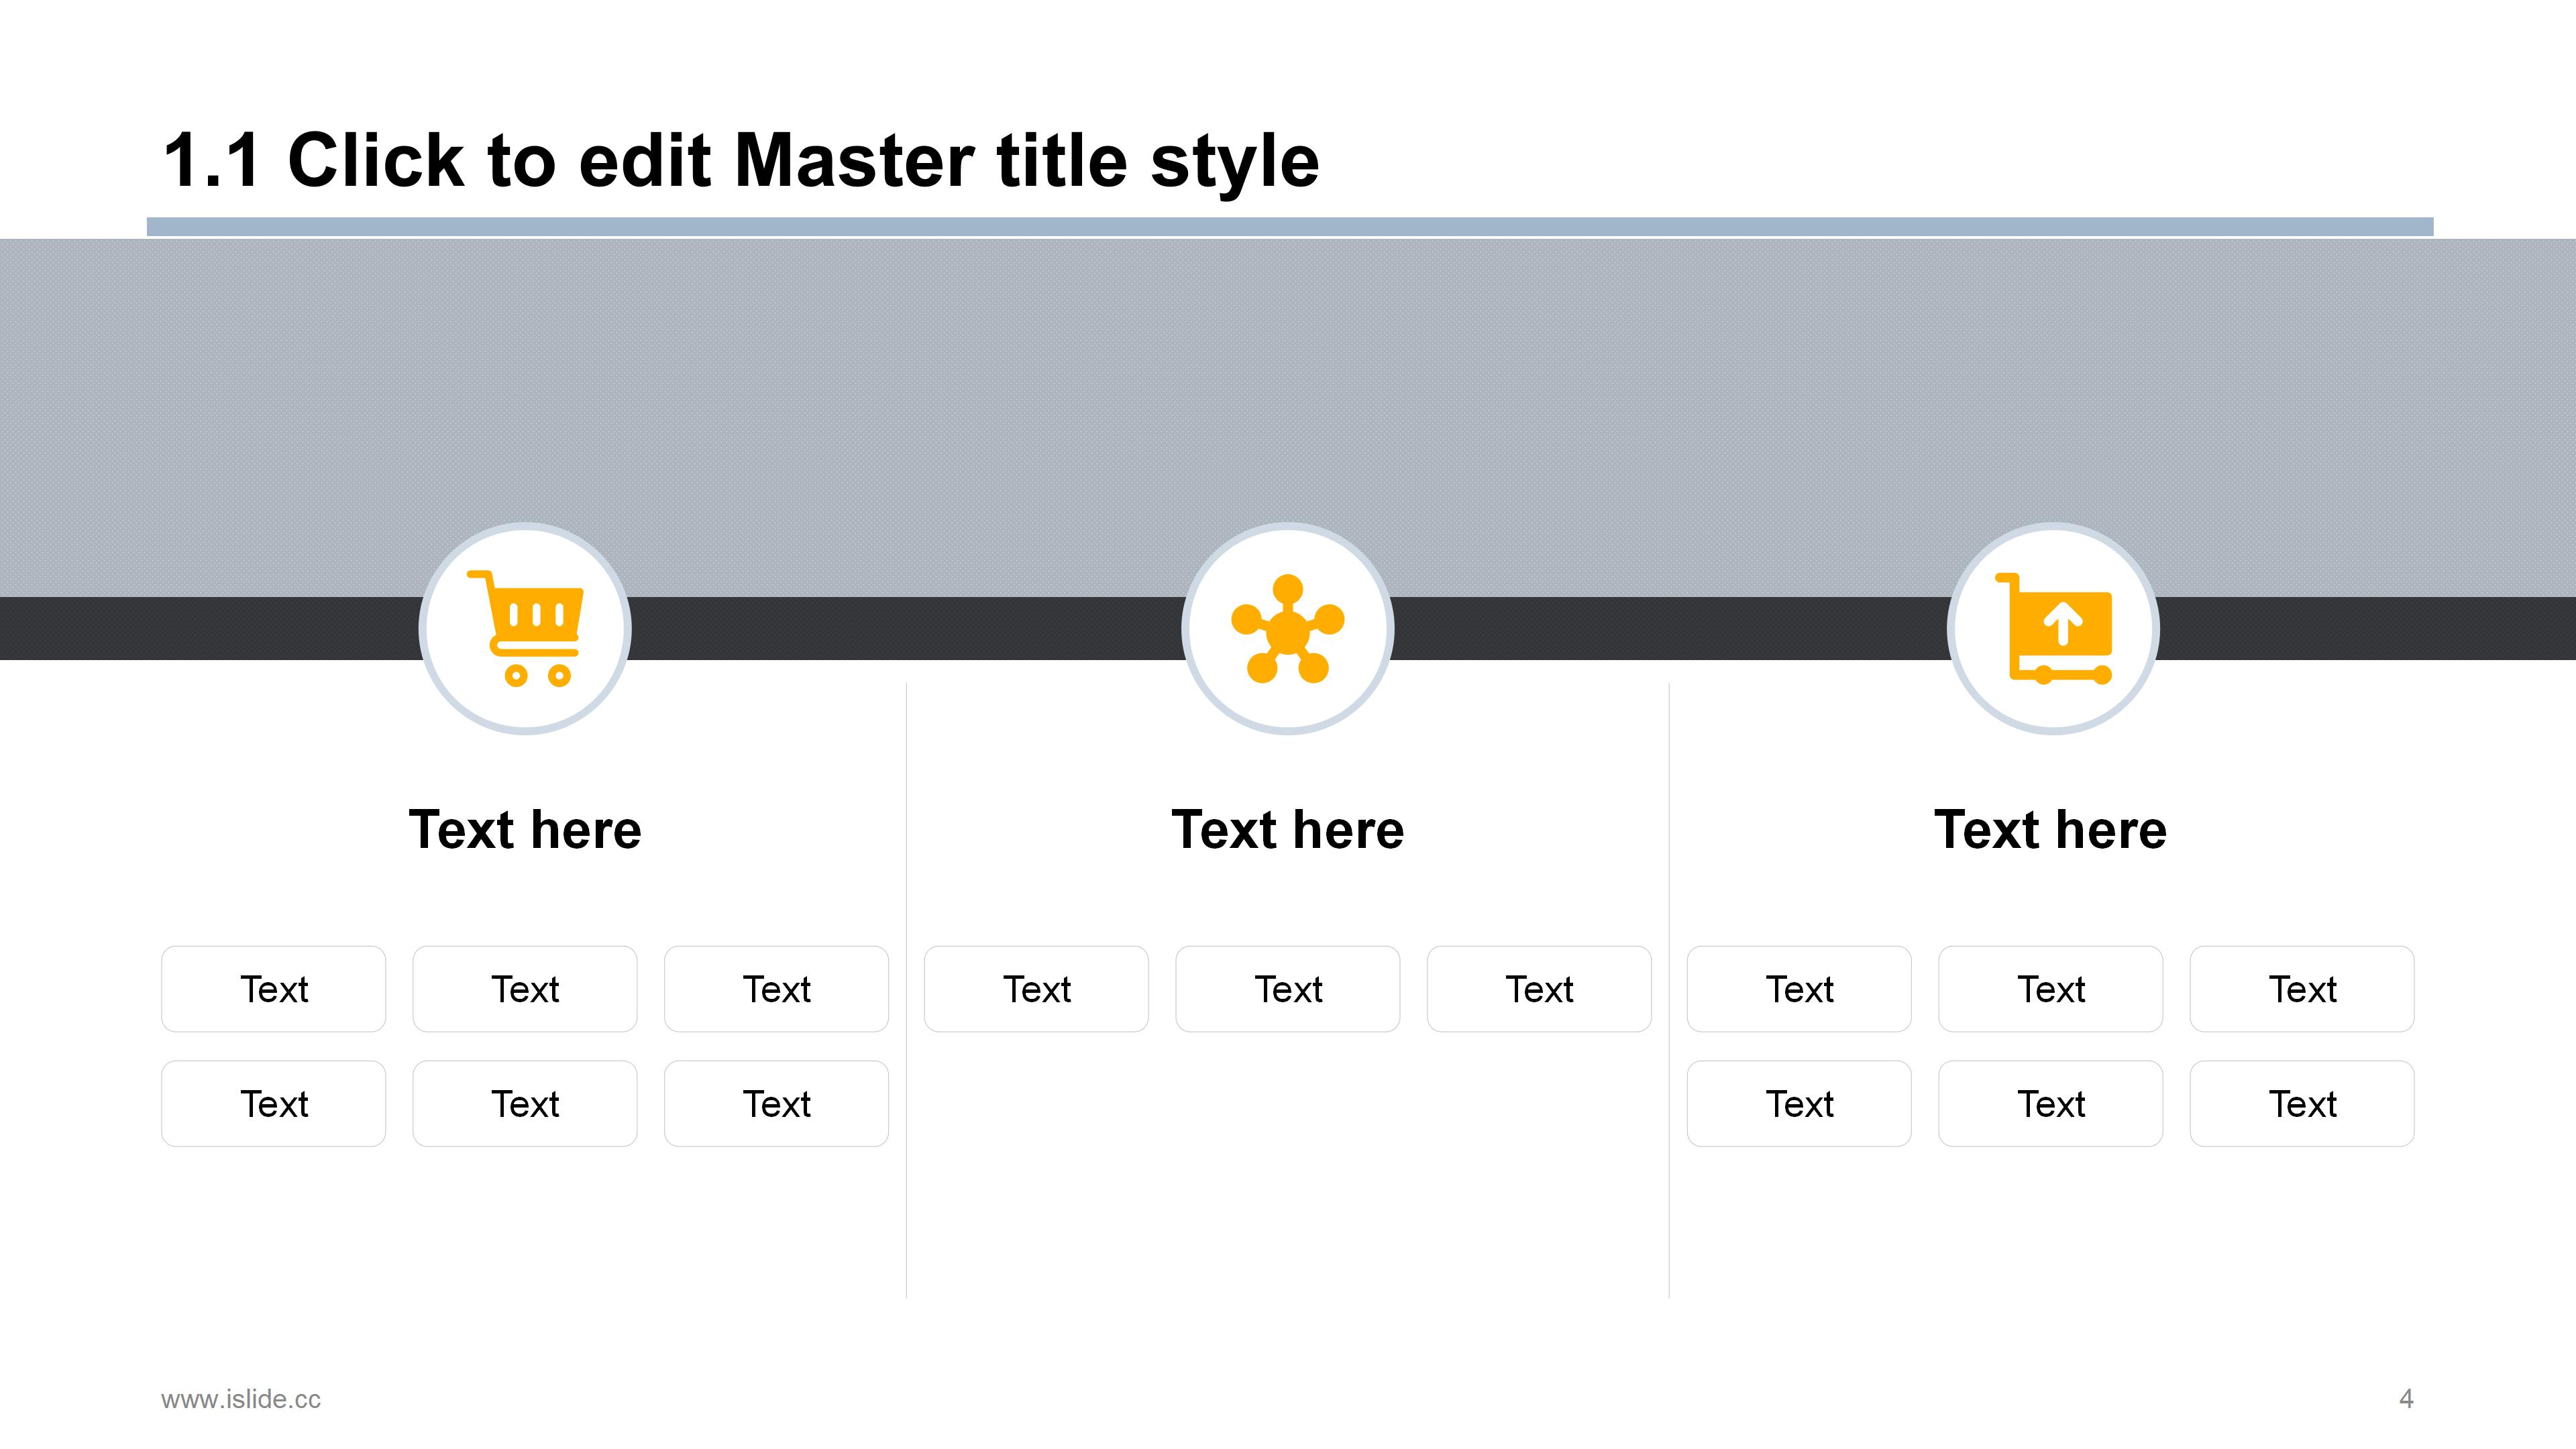The width and height of the screenshot is (2576, 1449).
Task: Select the slide title text
Action: click(740, 160)
